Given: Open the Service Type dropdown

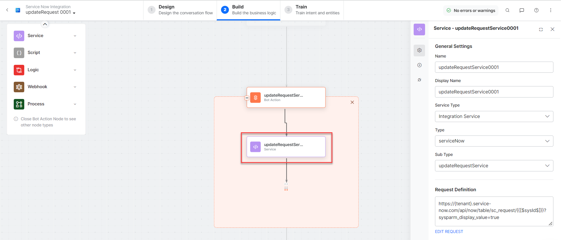Looking at the screenshot, I should pos(494,116).
